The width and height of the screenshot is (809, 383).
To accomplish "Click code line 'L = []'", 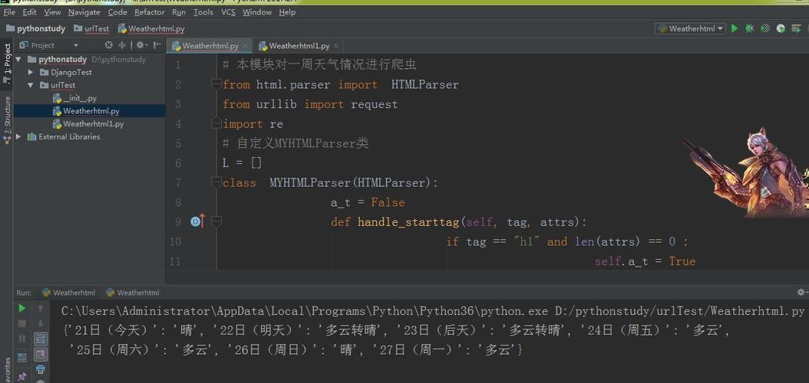I will click(x=243, y=163).
